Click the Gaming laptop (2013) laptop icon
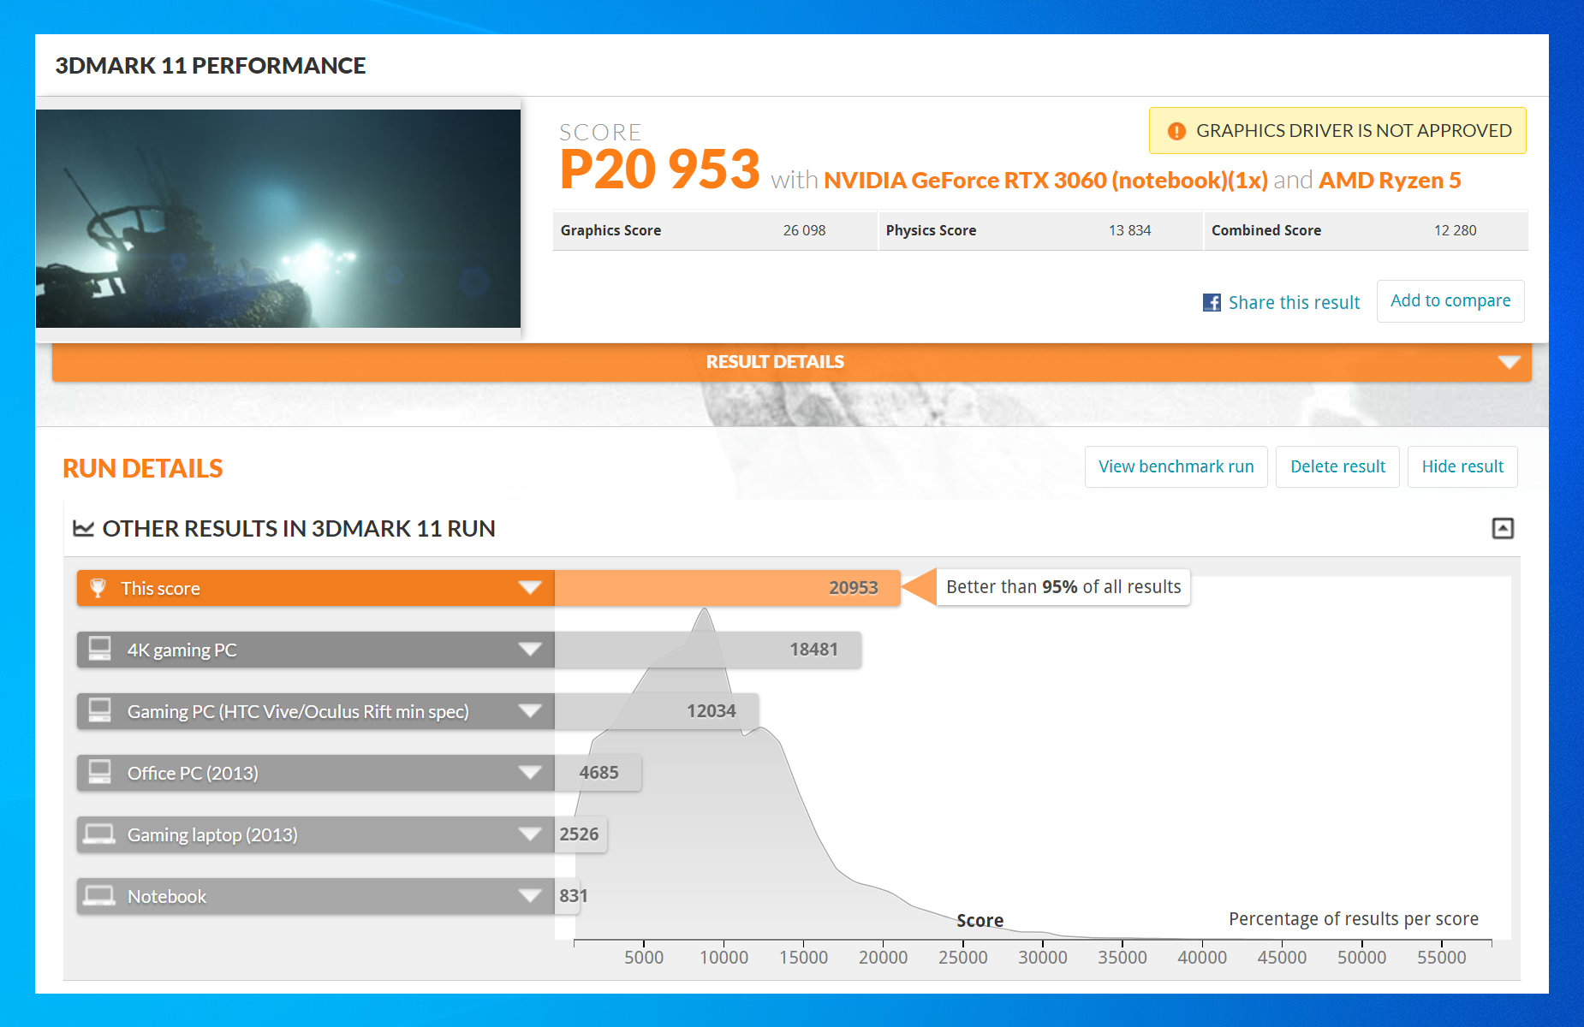 pos(100,834)
